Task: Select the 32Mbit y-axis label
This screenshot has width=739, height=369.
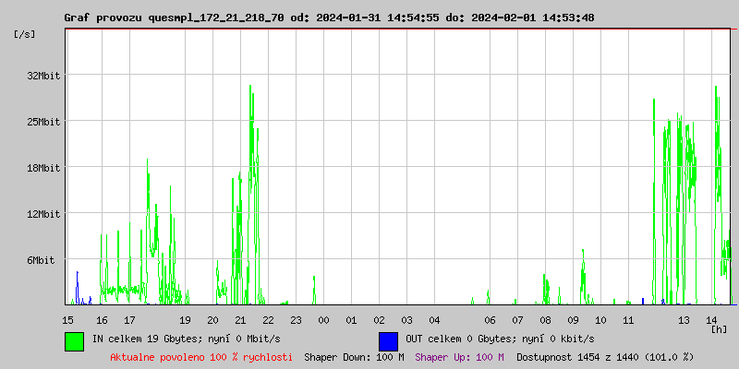Action: pyautogui.click(x=42, y=76)
